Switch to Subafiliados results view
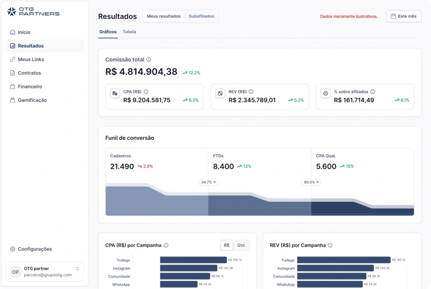Screen dimensions: 431x289 201,16
